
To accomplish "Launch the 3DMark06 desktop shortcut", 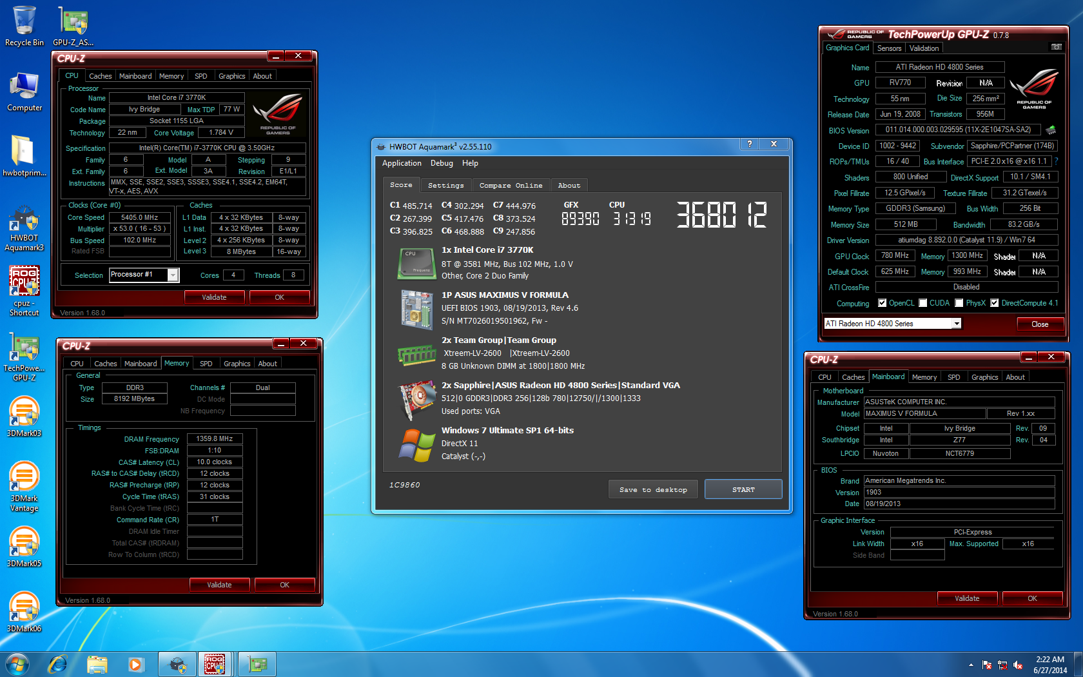I will (x=24, y=612).
